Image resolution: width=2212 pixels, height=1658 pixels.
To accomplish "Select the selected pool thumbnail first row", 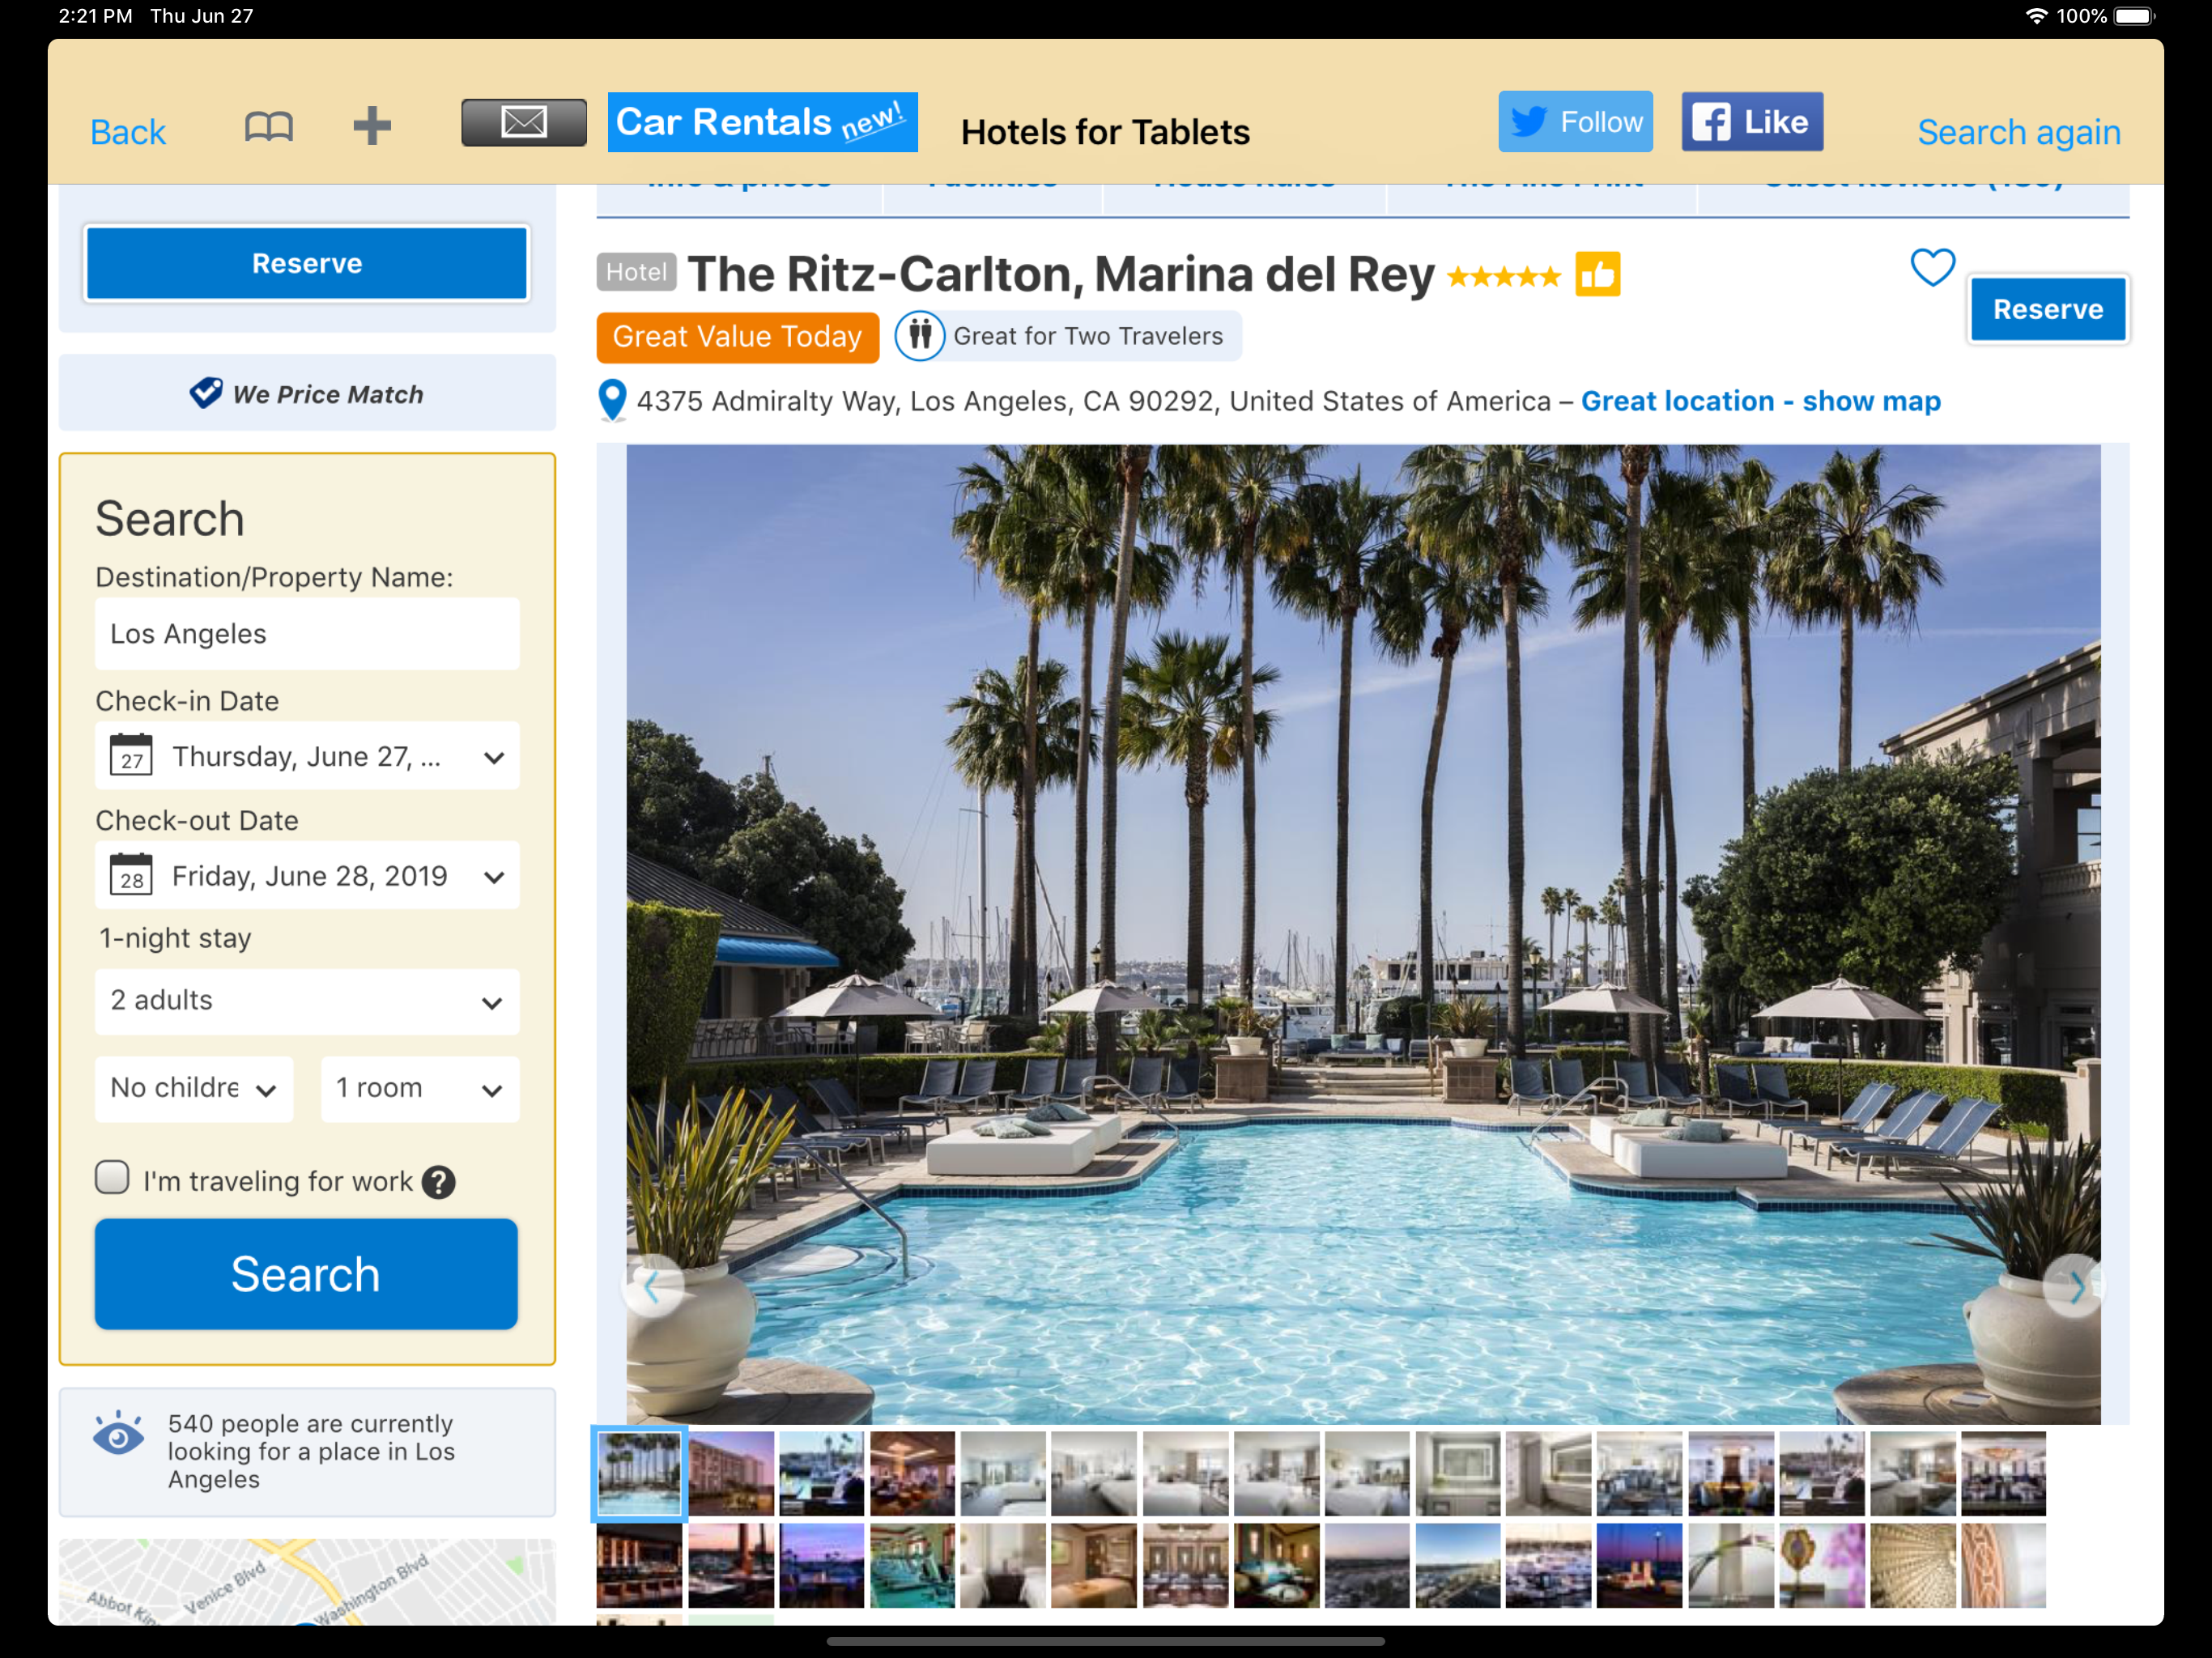I will (x=639, y=1474).
